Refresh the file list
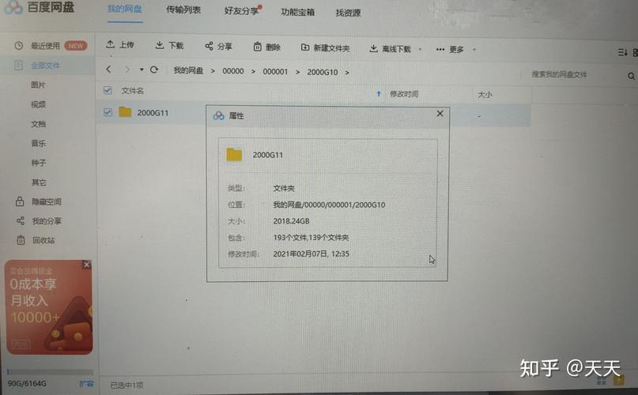The width and height of the screenshot is (638, 395). pyautogui.click(x=154, y=70)
